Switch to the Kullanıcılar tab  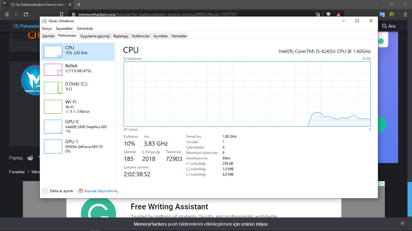click(141, 36)
